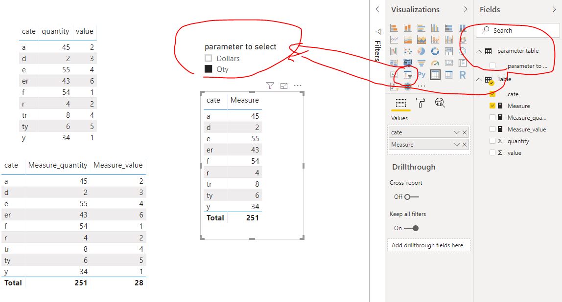Collapse the parameter table group

pyautogui.click(x=478, y=51)
